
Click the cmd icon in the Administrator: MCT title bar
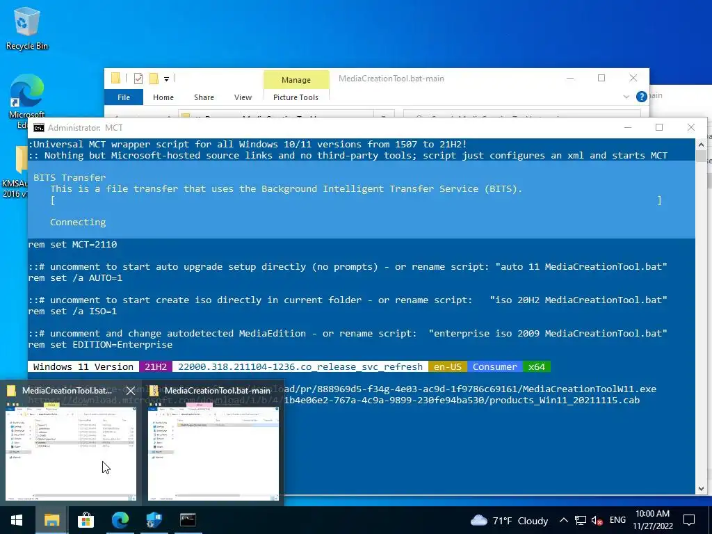(x=39, y=128)
